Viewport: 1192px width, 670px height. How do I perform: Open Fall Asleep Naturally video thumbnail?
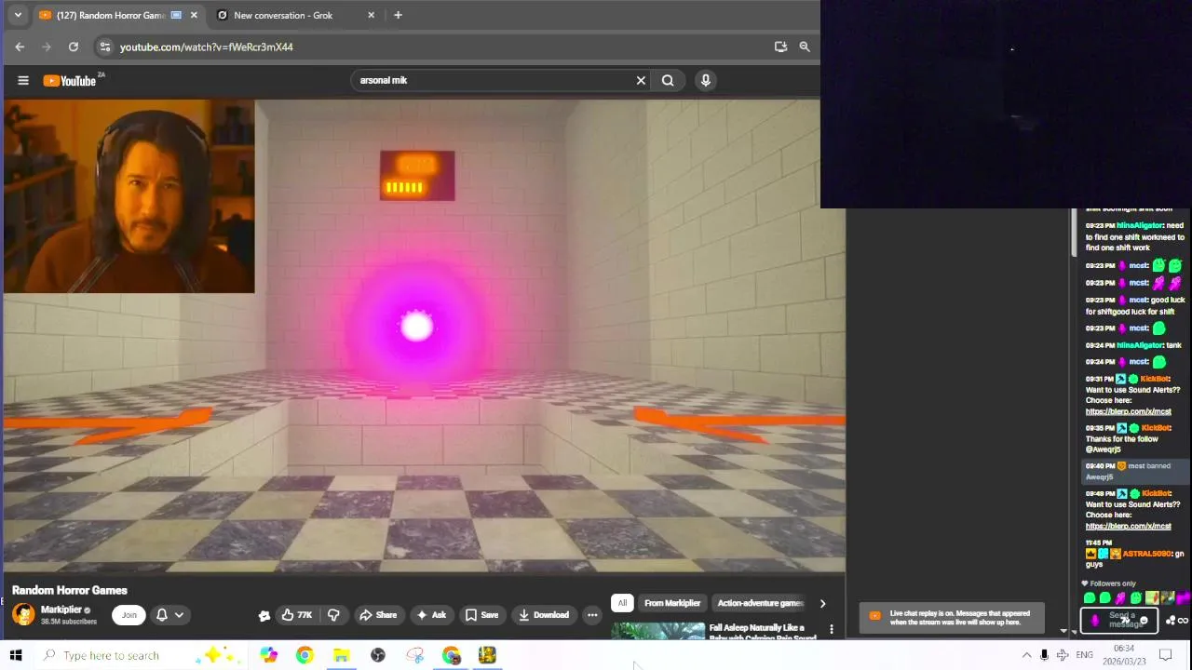[658, 631]
